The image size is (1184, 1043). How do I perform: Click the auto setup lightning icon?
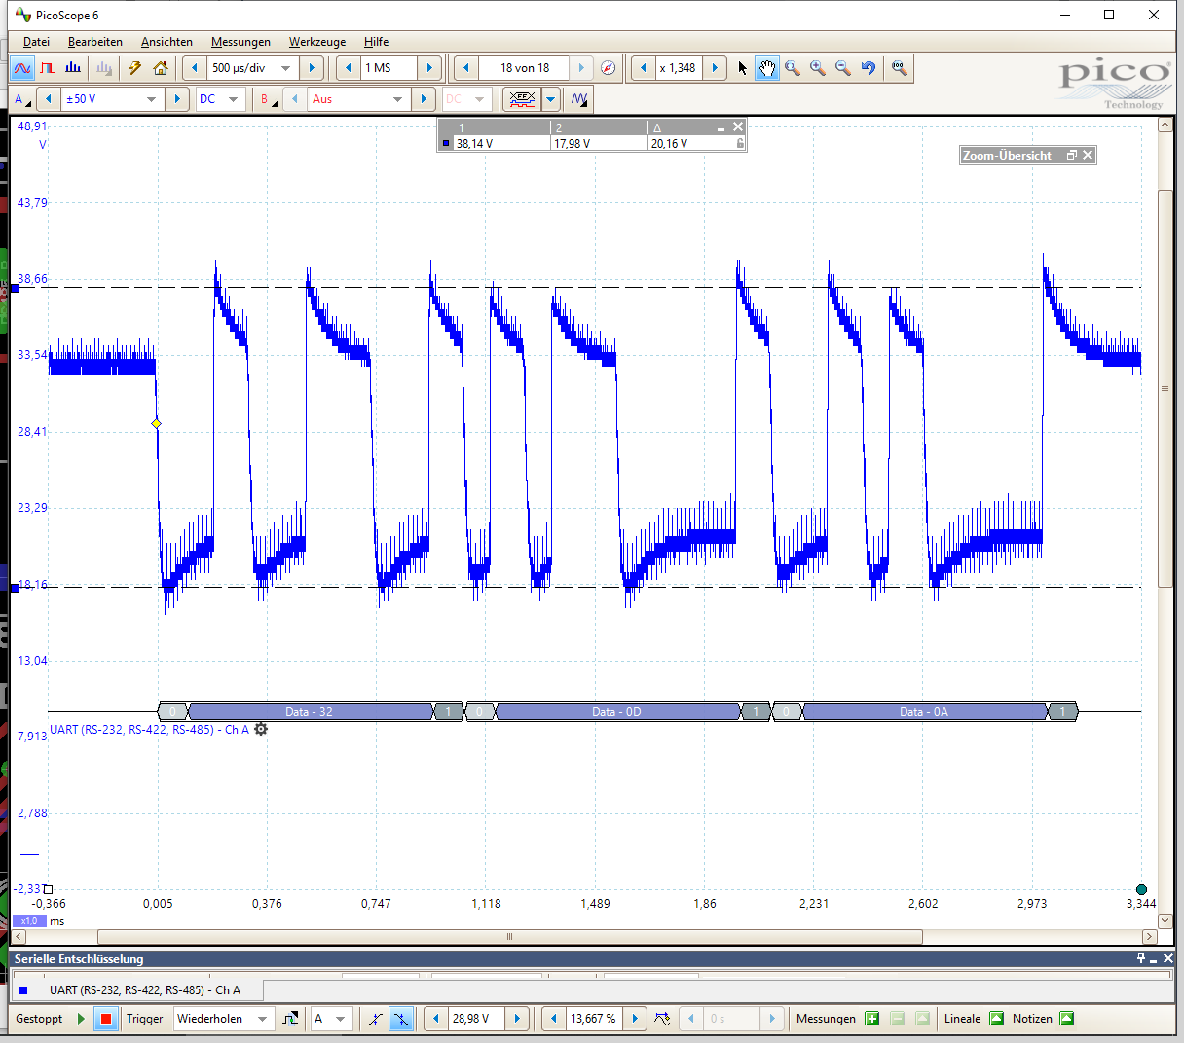click(x=135, y=68)
